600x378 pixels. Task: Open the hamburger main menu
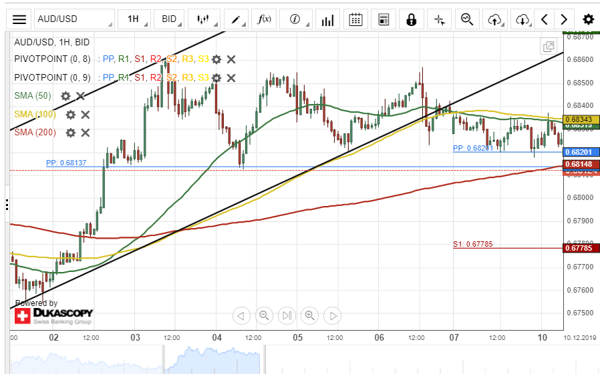coord(20,19)
